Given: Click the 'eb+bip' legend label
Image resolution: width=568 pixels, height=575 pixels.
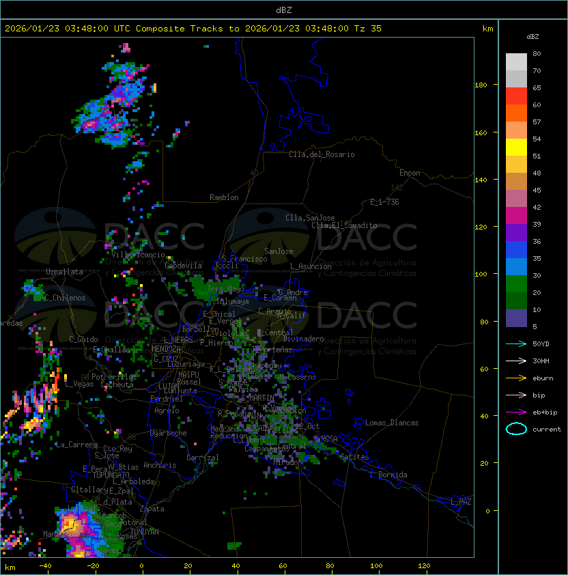Looking at the screenshot, I should 545,412.
